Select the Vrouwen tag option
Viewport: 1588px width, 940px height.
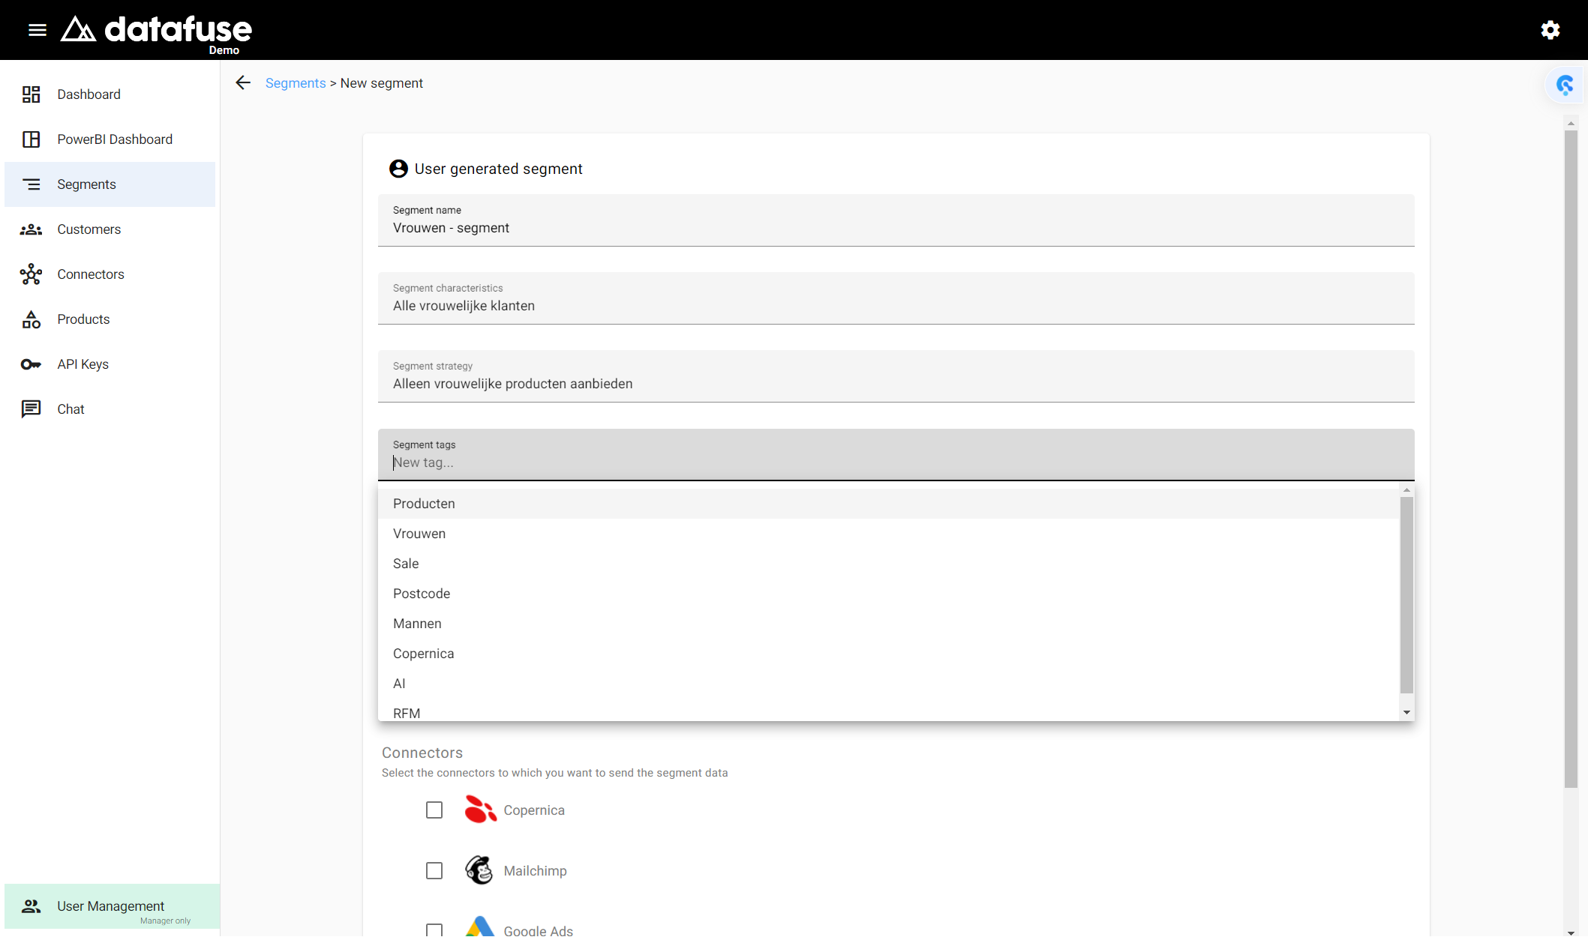(889, 534)
